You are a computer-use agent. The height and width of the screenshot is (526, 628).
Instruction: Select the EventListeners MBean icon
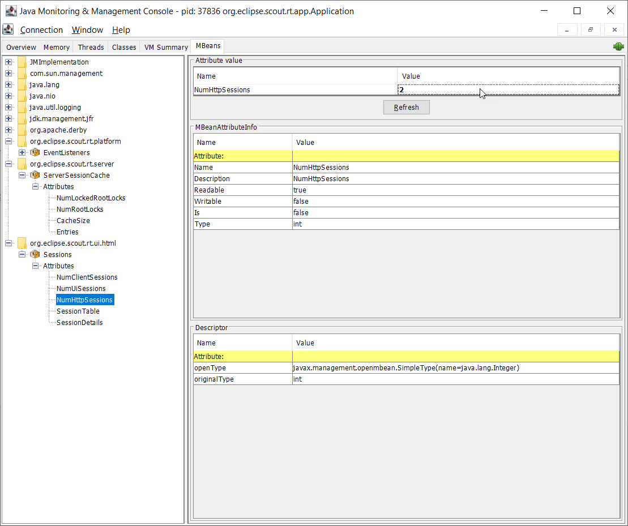(x=35, y=152)
